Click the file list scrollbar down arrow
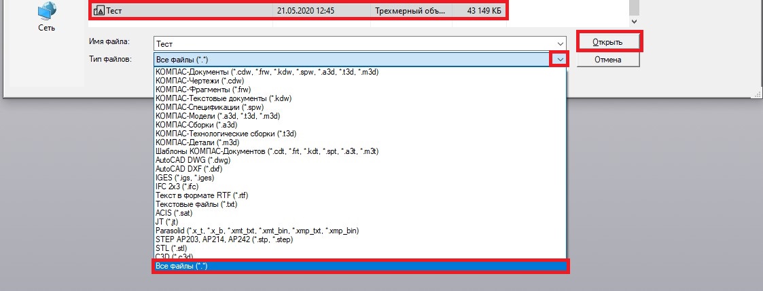The image size is (763, 291). pos(634,21)
